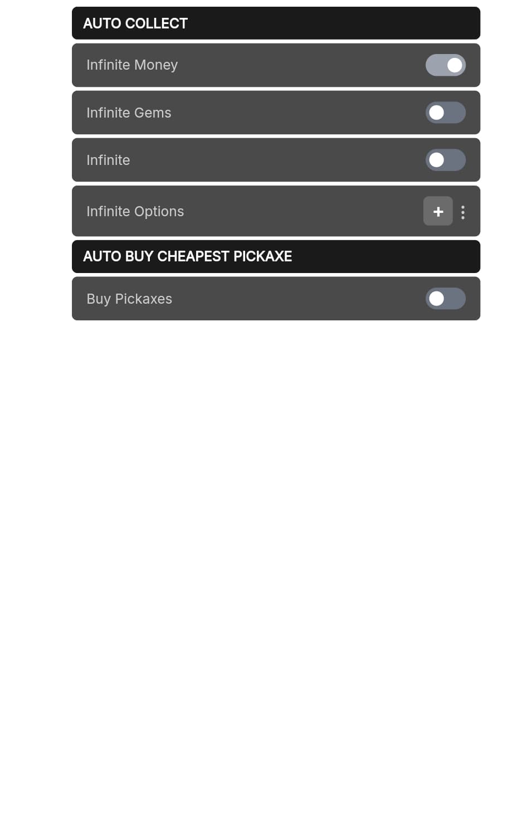Click the Infinite Gems label
The image size is (527, 828).
[x=129, y=113]
